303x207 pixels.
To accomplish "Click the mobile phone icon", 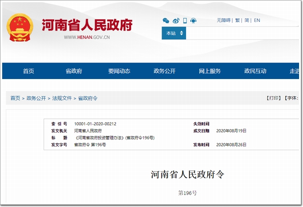I will click(185, 21).
